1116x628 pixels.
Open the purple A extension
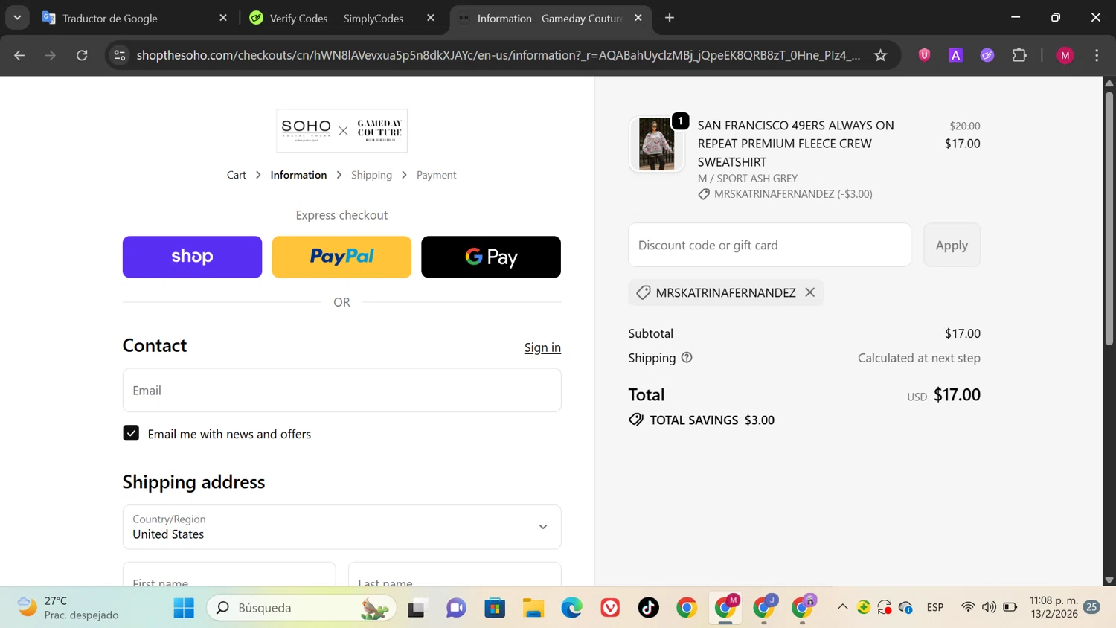pyautogui.click(x=955, y=55)
